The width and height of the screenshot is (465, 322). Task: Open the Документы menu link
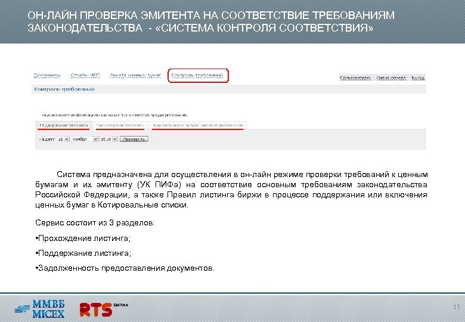47,75
